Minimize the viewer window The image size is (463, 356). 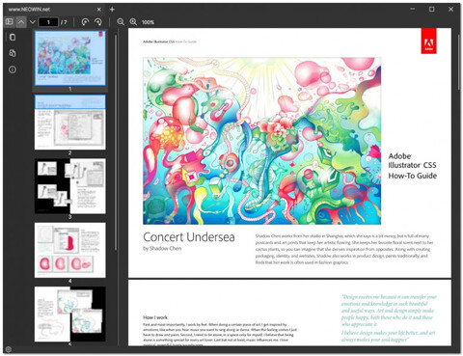click(x=413, y=10)
